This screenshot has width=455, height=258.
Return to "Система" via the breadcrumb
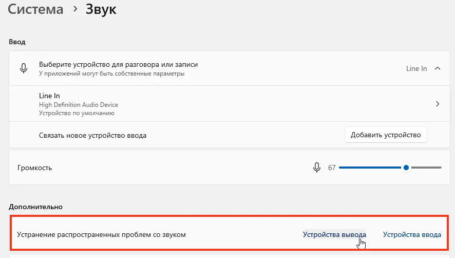click(35, 9)
